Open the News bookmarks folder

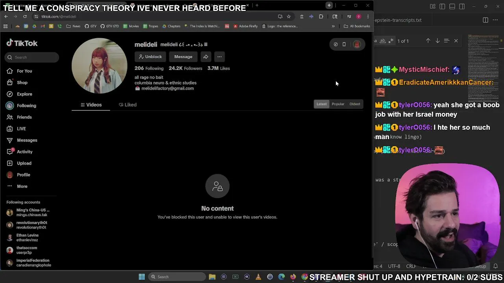[x=74, y=26]
